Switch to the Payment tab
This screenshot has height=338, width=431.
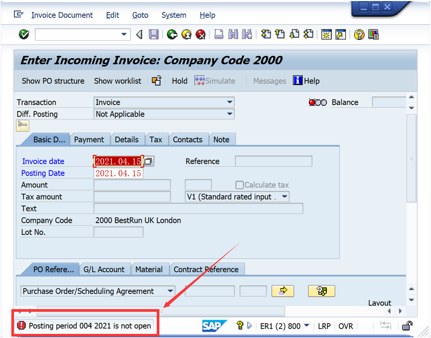89,139
